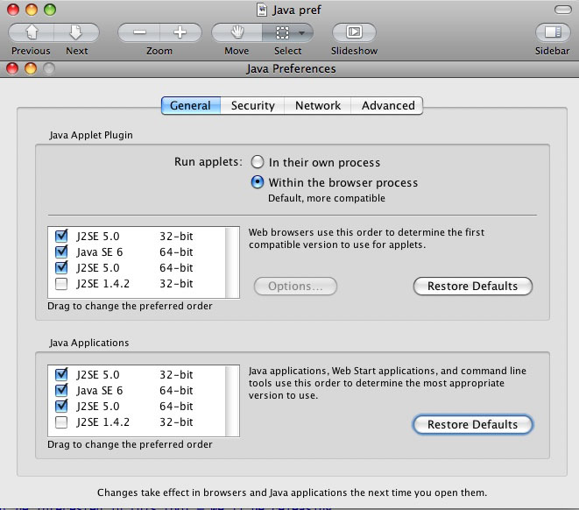The height and width of the screenshot is (510, 579).
Task: Go to Next image in Preview toolbar
Action: click(76, 32)
